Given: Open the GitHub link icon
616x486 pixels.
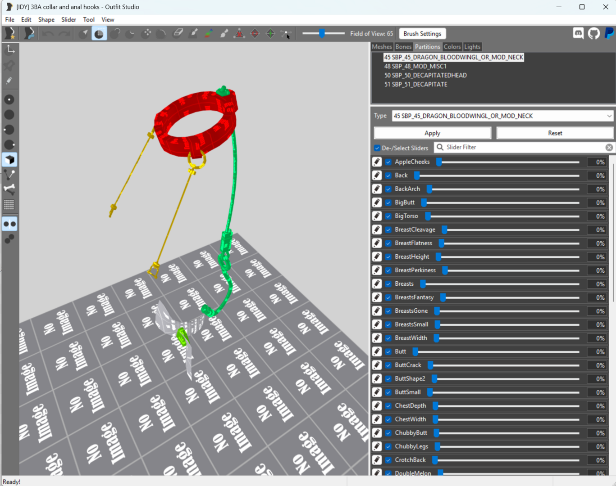Looking at the screenshot, I should (x=594, y=33).
